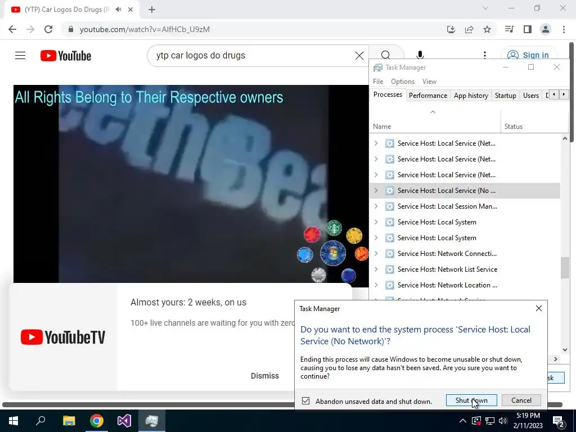Open Task Manager View menu

(x=429, y=82)
